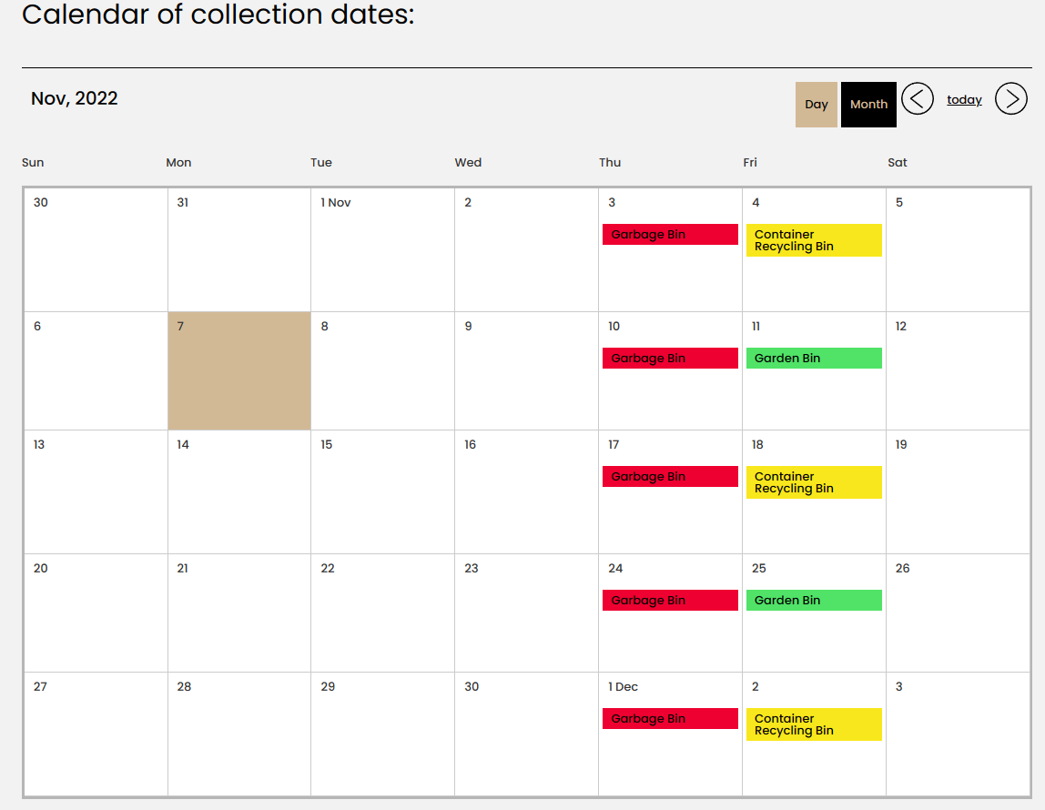Image resolution: width=1045 pixels, height=810 pixels.
Task: Open Garbage Bin event on November 3
Action: click(670, 235)
